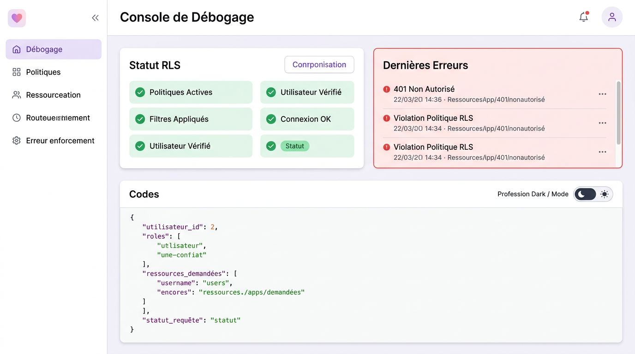Click the 14:36 RessourcesApp error path text
Screen dimensions: 635x354
469,100
